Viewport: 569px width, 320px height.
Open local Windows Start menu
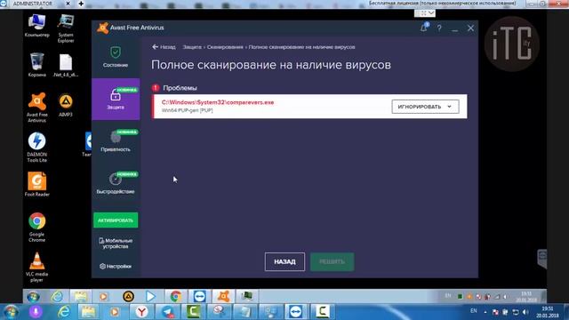tap(11, 312)
